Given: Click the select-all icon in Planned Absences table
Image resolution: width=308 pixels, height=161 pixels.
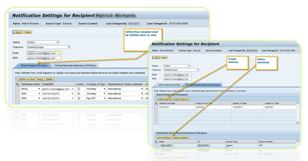Looking at the screenshot, I should pos(156,103).
